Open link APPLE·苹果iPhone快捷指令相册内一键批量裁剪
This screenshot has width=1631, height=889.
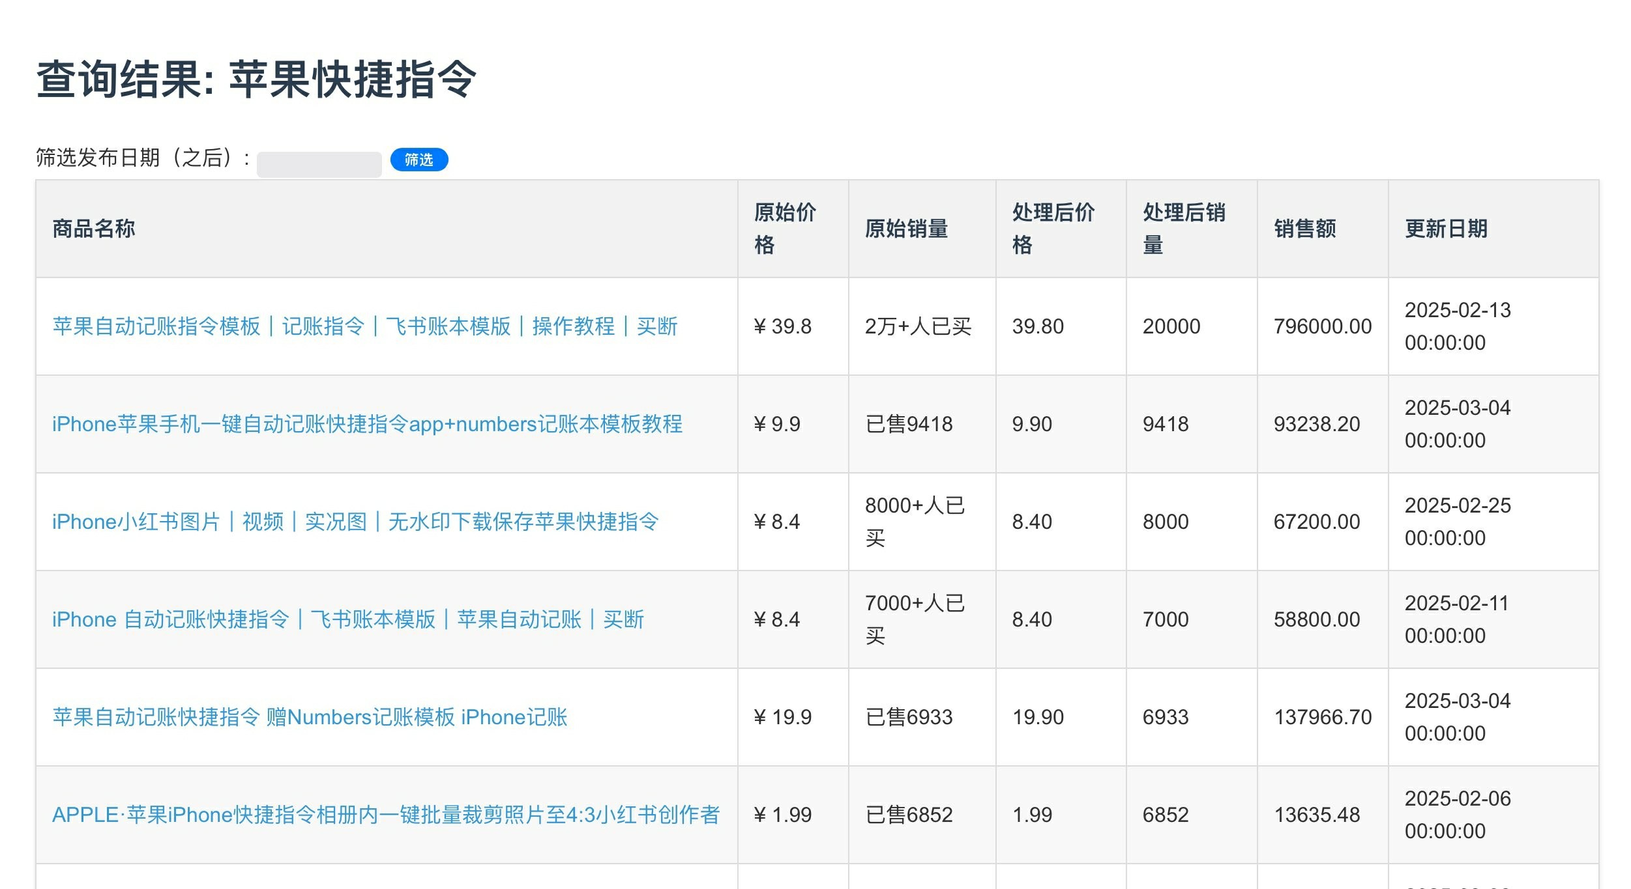pyautogui.click(x=386, y=815)
